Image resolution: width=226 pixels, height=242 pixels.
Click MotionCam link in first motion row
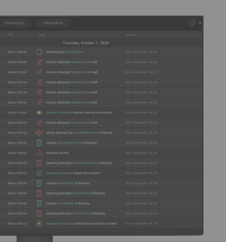point(79,62)
